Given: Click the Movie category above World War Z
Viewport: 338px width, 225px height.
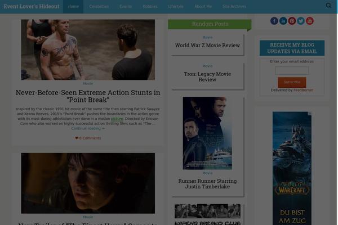Looking at the screenshot, I should point(207,38).
